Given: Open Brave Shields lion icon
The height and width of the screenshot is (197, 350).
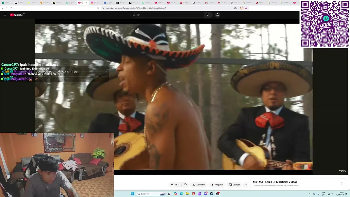Looking at the screenshot, I should pos(241,8).
